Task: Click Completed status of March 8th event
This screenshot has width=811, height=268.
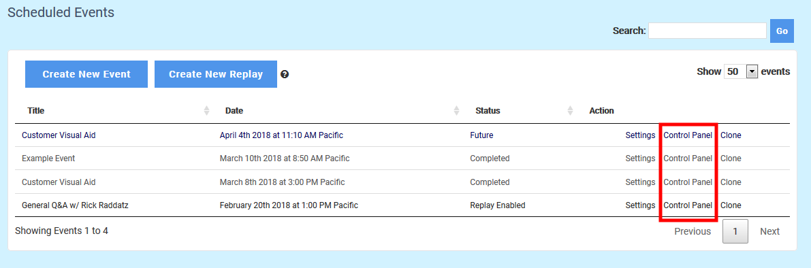Action: click(x=490, y=182)
